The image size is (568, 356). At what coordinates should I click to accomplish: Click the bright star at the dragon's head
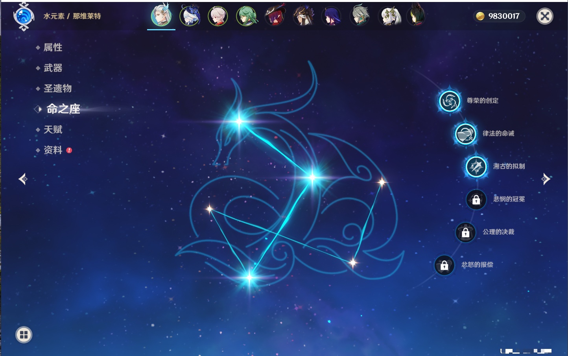239,121
